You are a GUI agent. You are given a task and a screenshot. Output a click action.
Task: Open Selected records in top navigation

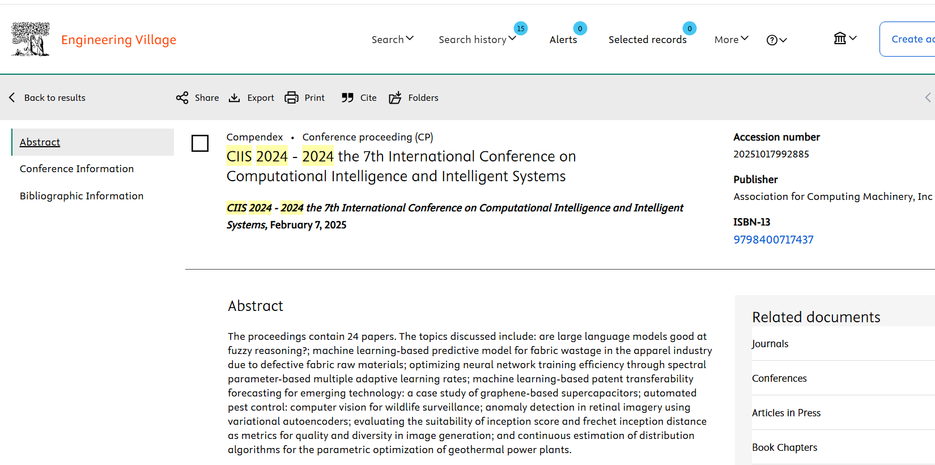point(647,40)
